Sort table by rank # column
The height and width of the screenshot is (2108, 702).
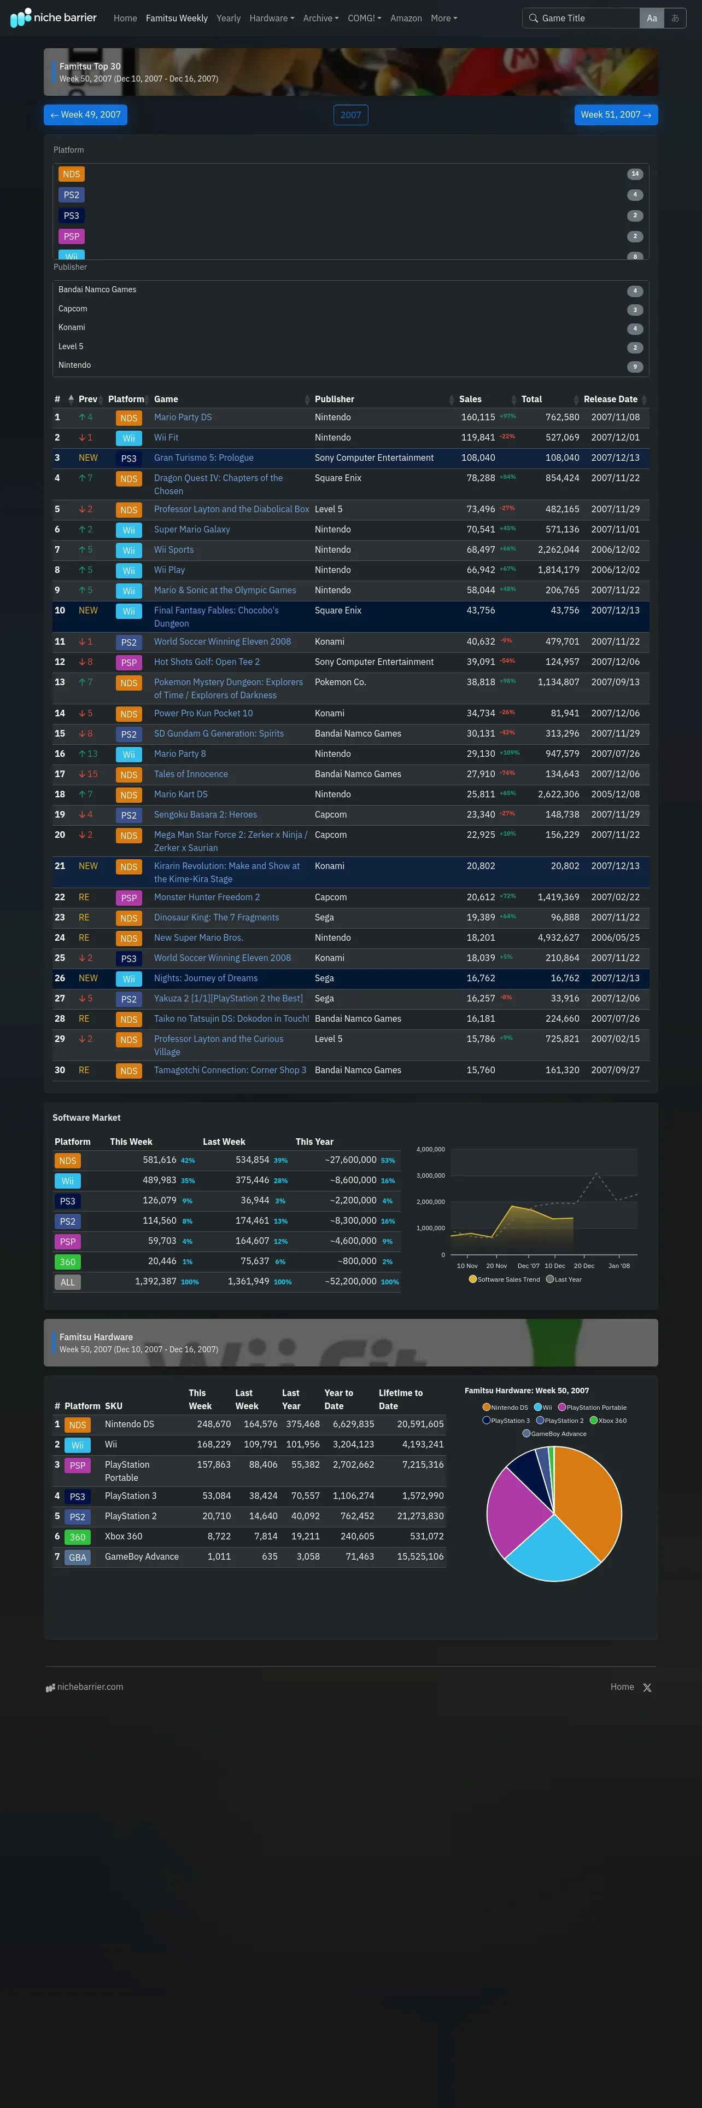click(64, 399)
